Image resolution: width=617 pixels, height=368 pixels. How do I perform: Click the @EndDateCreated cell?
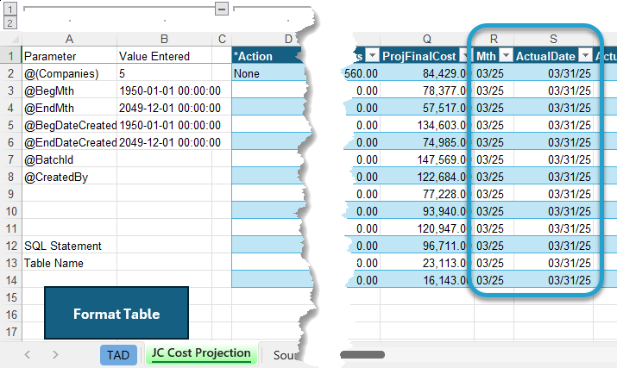click(70, 142)
